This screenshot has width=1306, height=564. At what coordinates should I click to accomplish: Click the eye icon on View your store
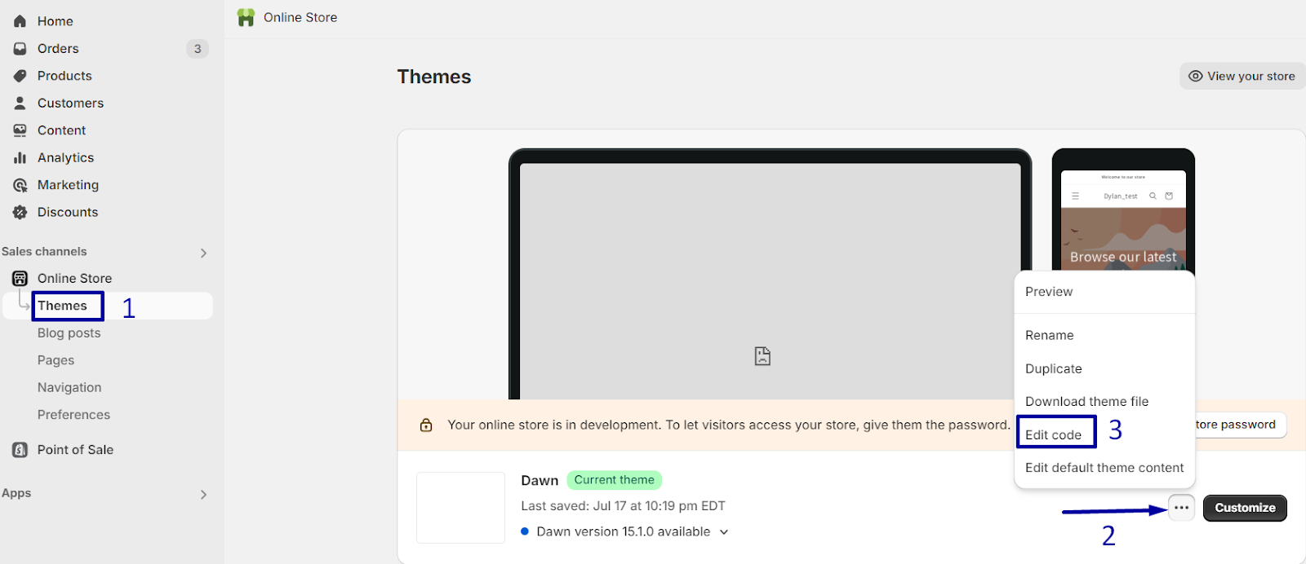click(x=1195, y=76)
